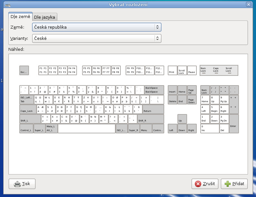Click the Num Lock indicator light
The width and height of the screenshot is (256, 197).
point(204,73)
